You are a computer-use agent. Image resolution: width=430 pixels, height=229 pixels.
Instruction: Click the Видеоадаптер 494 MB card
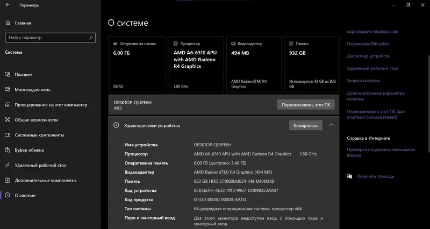point(254,64)
